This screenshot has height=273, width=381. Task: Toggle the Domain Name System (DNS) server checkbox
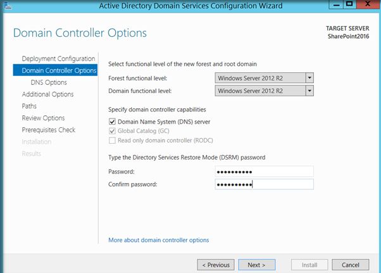pos(112,122)
